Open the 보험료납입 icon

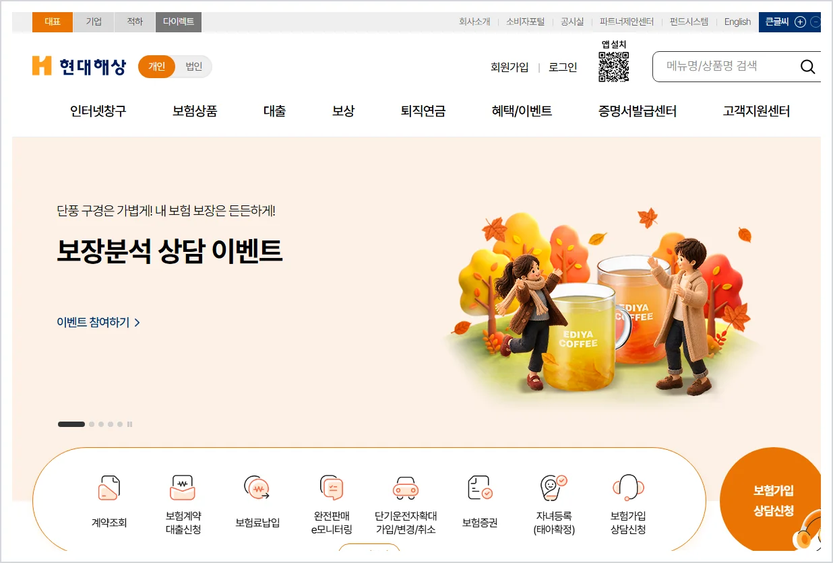point(257,488)
